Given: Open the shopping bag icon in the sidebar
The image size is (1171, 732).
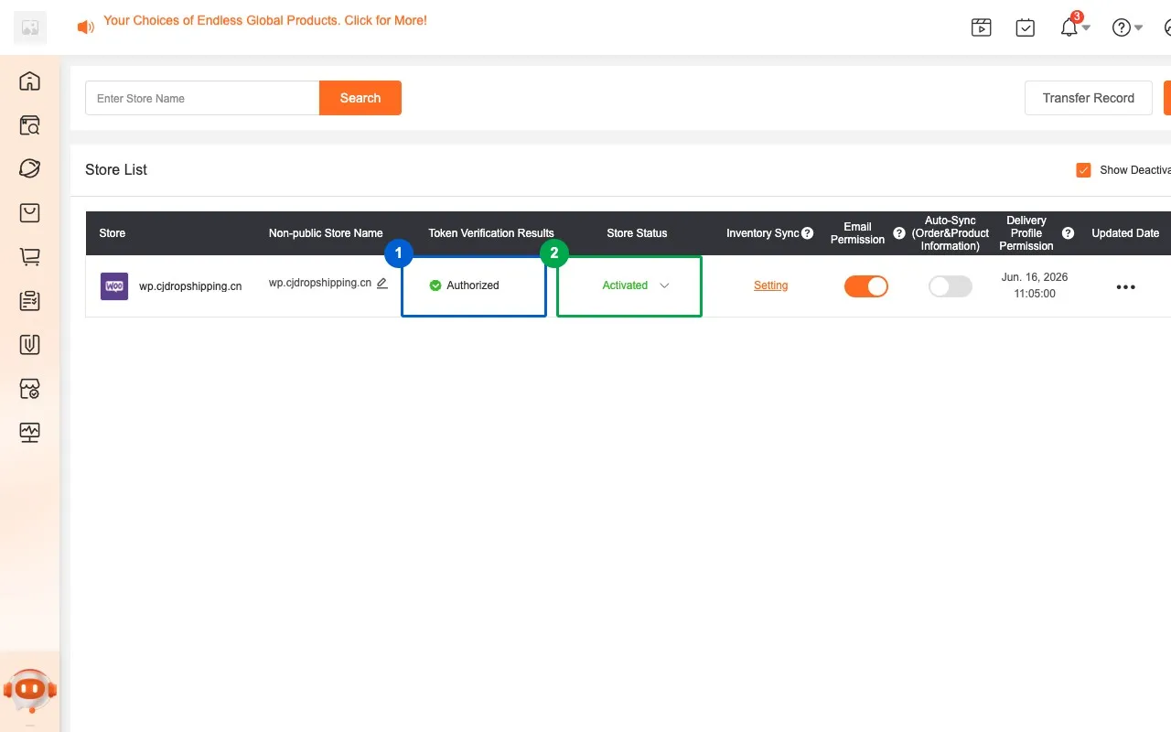Looking at the screenshot, I should click(x=29, y=213).
